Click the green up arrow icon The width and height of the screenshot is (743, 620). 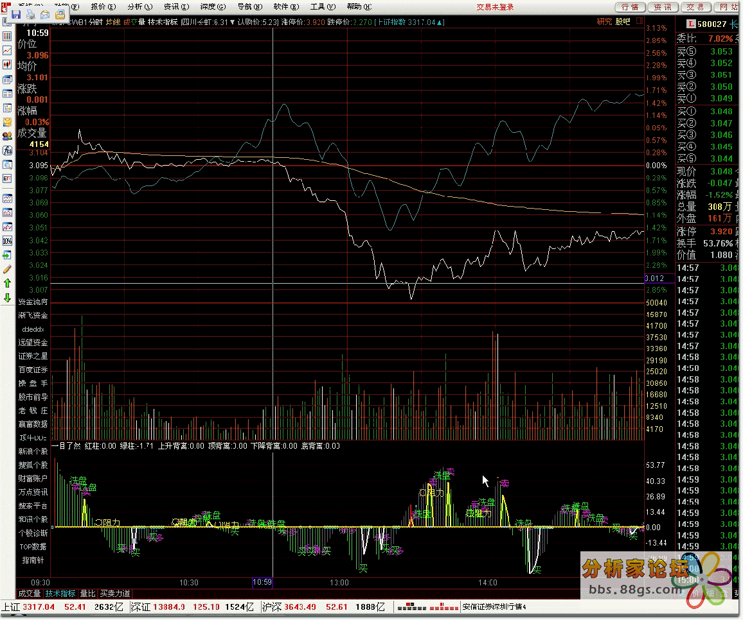[7, 284]
